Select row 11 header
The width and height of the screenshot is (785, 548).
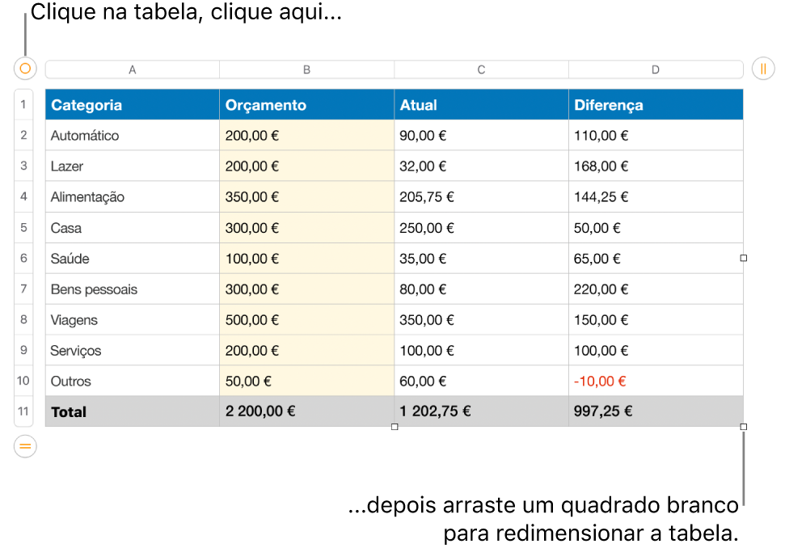pos(23,411)
